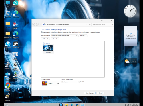
Task: Launch the Windows Update shortcut
Action: coord(16,25)
